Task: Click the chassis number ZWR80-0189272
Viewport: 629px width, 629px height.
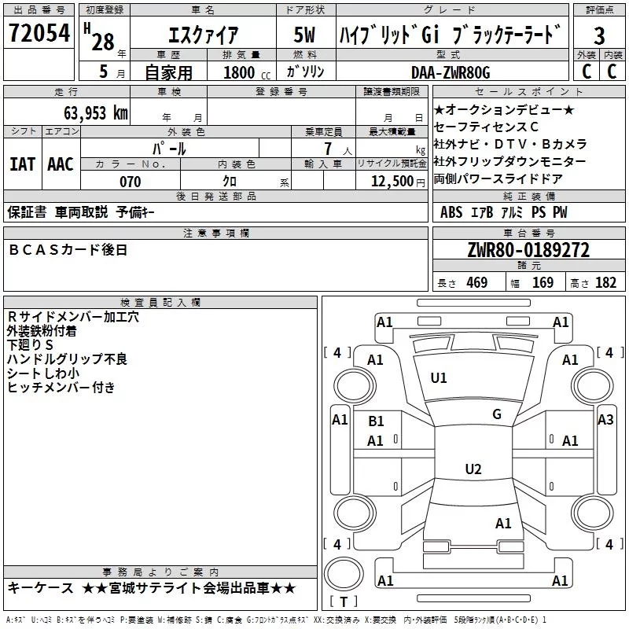Action: [528, 250]
